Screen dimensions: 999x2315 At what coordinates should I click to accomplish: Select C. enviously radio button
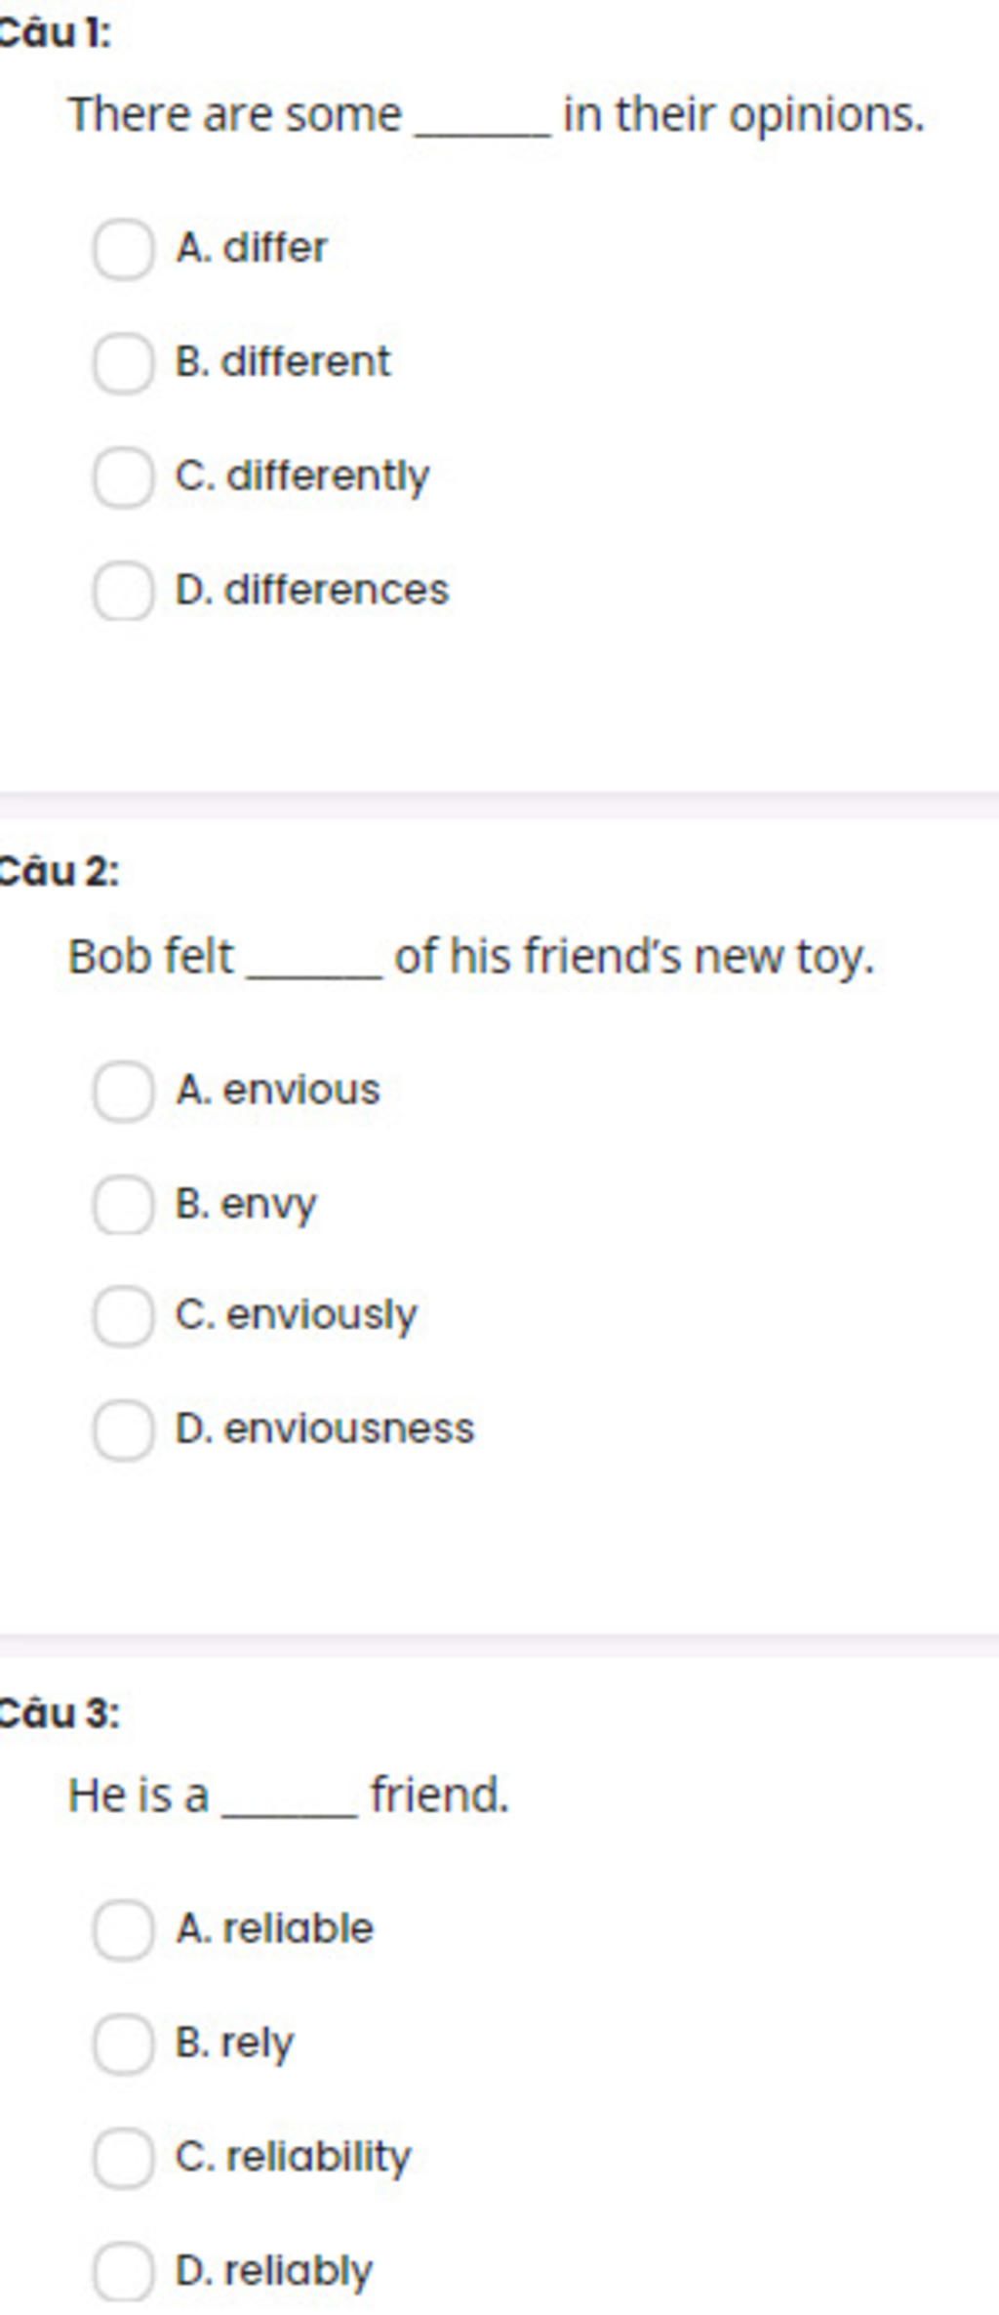(x=123, y=1316)
